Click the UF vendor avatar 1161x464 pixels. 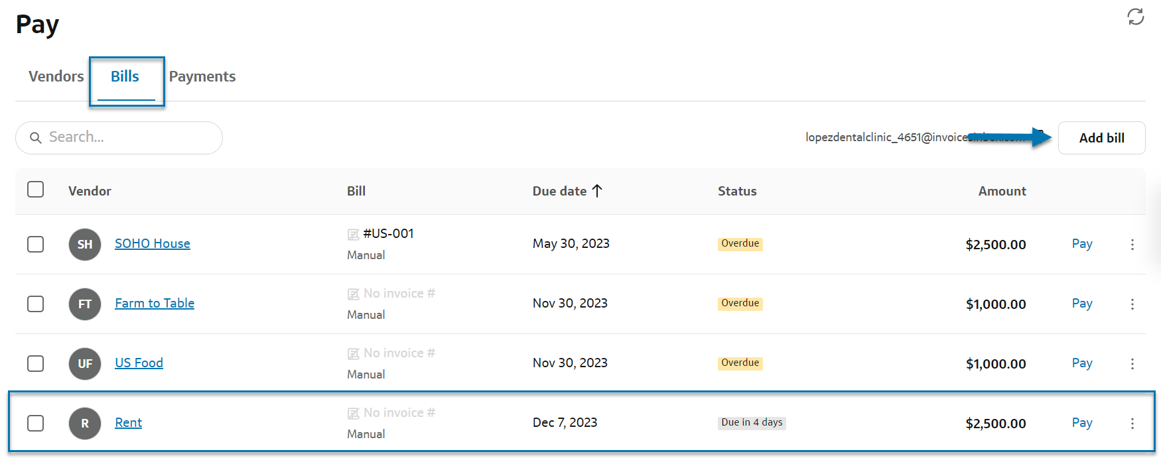tap(85, 363)
